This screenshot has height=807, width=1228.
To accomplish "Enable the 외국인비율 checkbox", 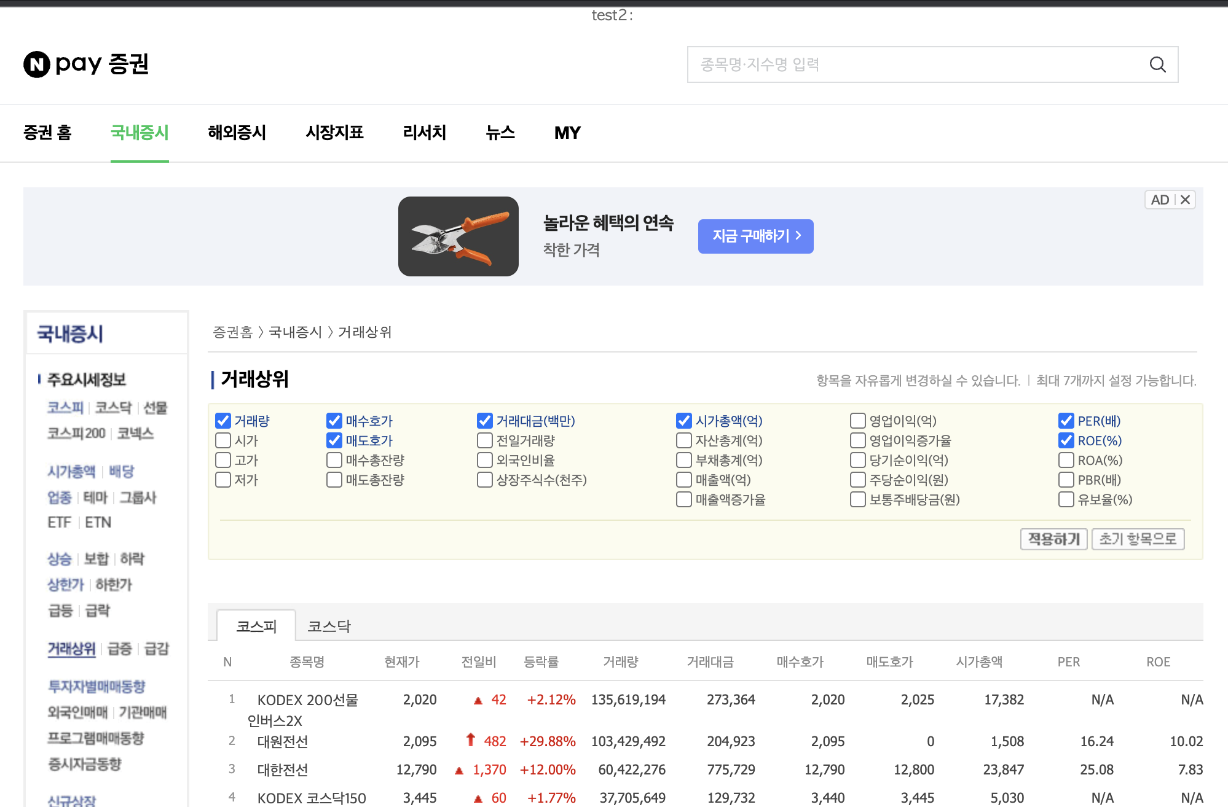I will tap(485, 460).
